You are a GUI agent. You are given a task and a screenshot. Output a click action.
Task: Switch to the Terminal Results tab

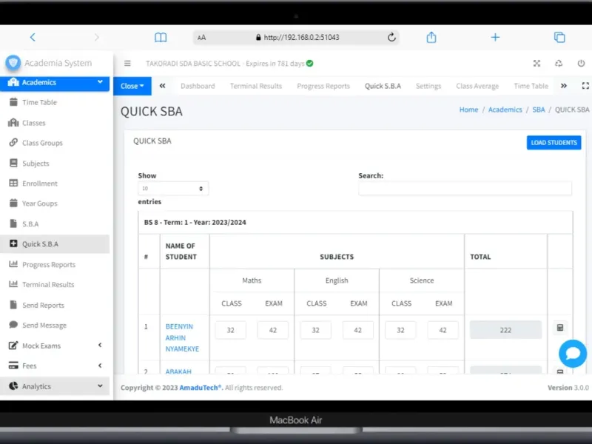pos(256,86)
